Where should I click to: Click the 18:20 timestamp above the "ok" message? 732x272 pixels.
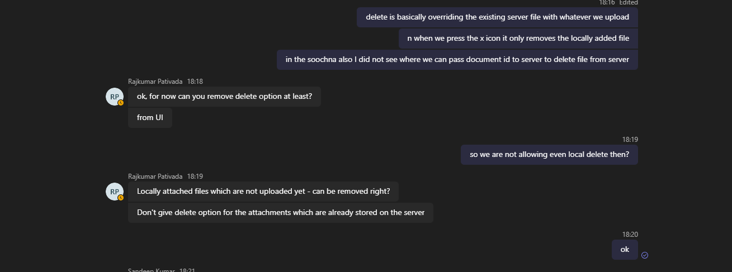point(630,235)
